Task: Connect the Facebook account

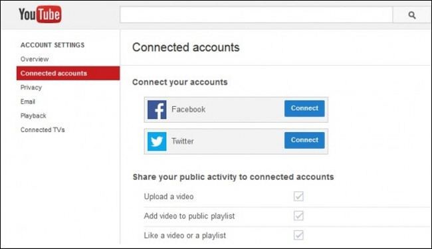Action: pyautogui.click(x=304, y=108)
